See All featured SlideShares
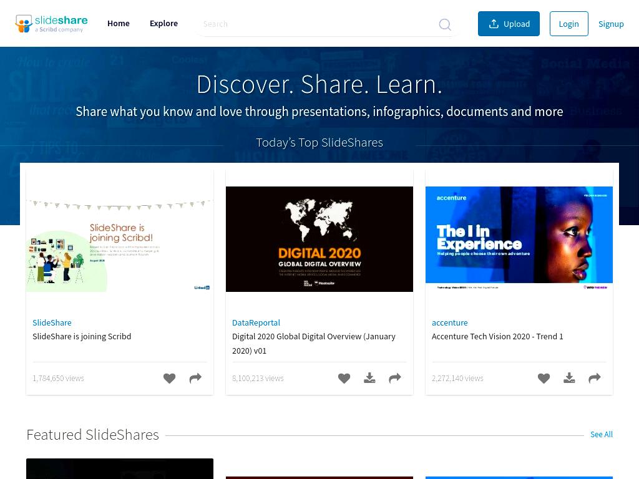The height and width of the screenshot is (479, 639). pyautogui.click(x=602, y=434)
